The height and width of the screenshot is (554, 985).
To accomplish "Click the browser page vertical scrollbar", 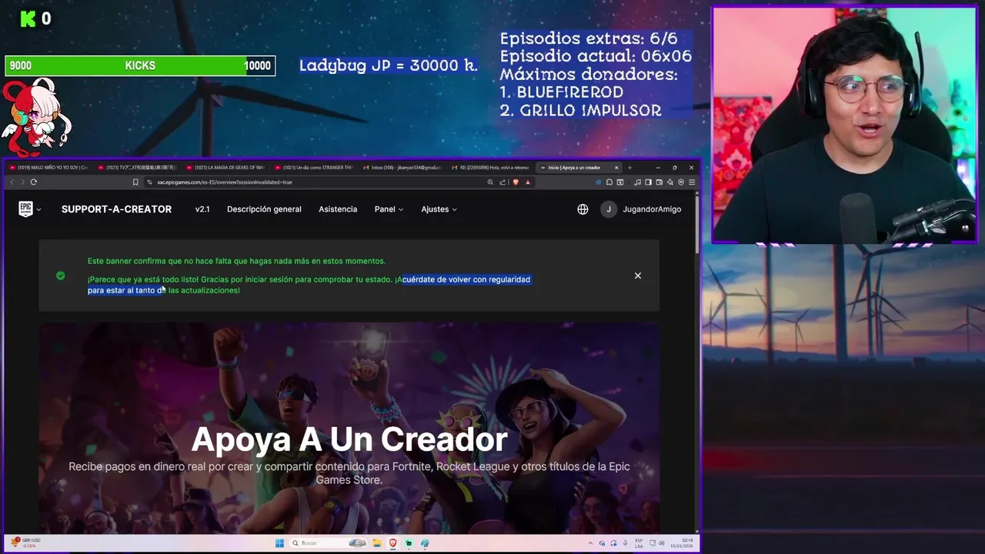I will [697, 223].
